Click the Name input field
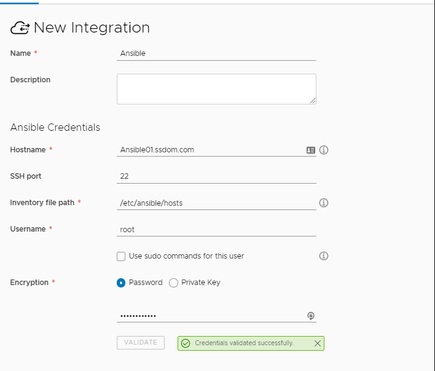The image size is (435, 371). pos(216,53)
